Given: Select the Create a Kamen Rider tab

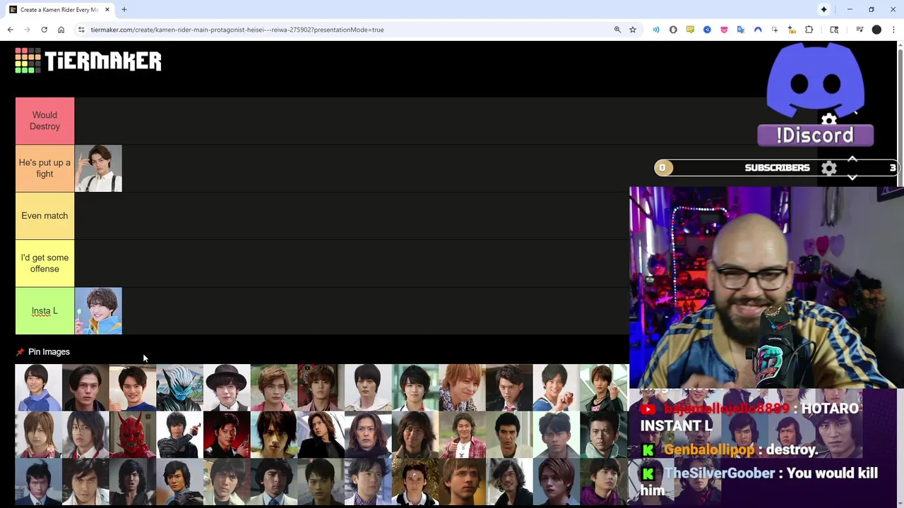Looking at the screenshot, I should [x=59, y=10].
